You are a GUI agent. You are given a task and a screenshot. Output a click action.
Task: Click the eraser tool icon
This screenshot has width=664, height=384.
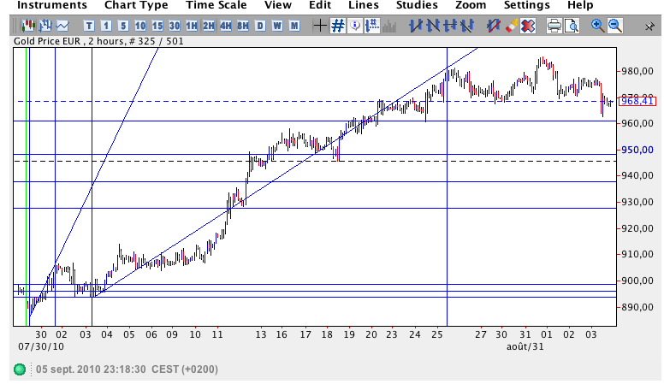(x=513, y=26)
